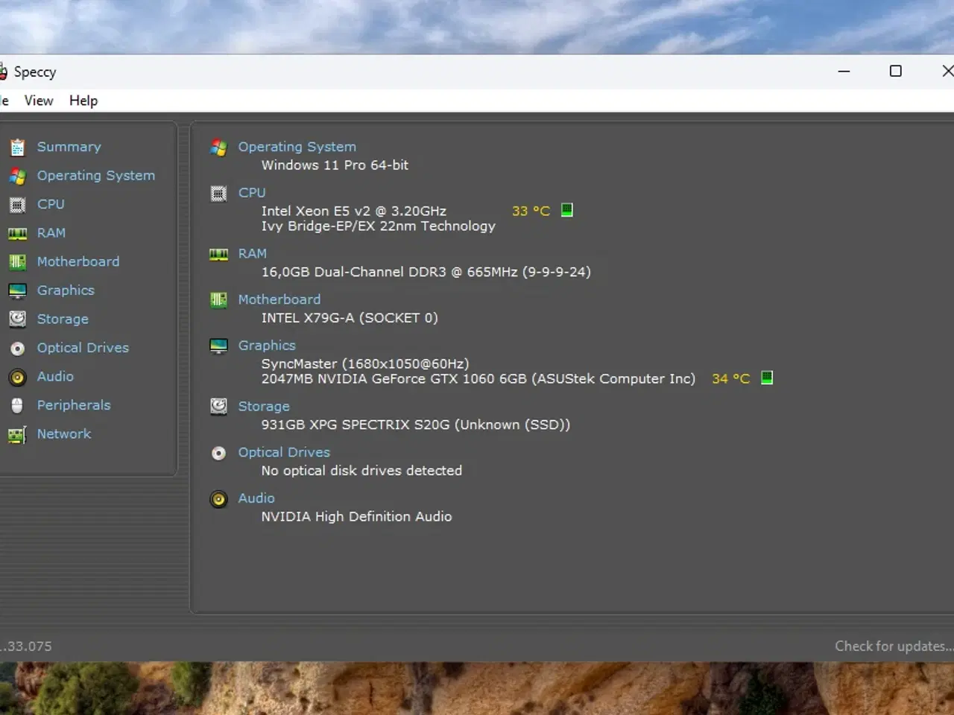Click NVIDIA High Definition Audio text
Image resolution: width=954 pixels, height=715 pixels.
[356, 517]
